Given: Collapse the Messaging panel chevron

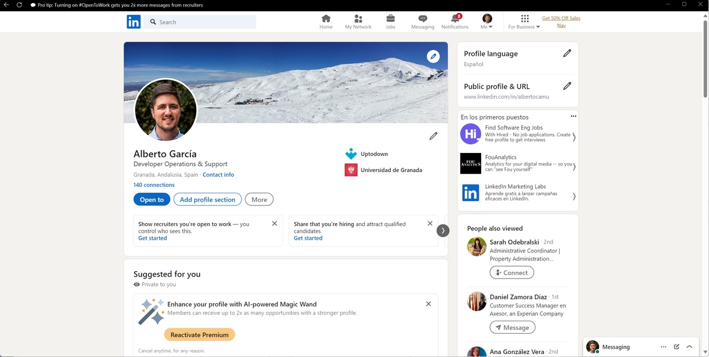Looking at the screenshot, I should coord(689,347).
